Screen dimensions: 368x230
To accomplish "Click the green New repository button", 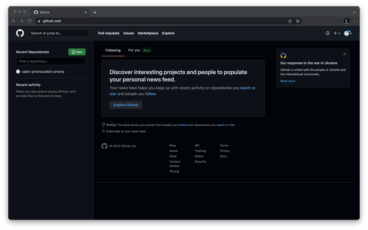I will (77, 52).
